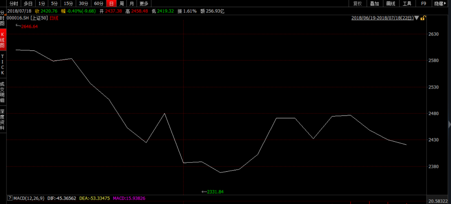Open the 工具 tools menu
Screen dimensions: 451x204
[x=407, y=4]
